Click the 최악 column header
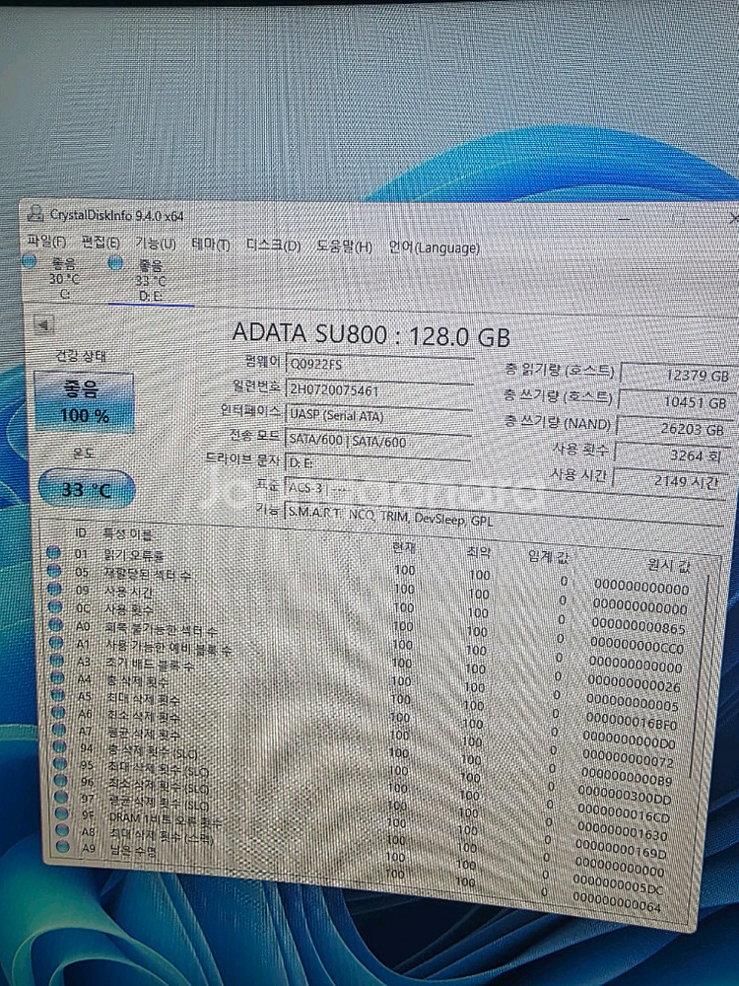The image size is (739, 986). [479, 552]
